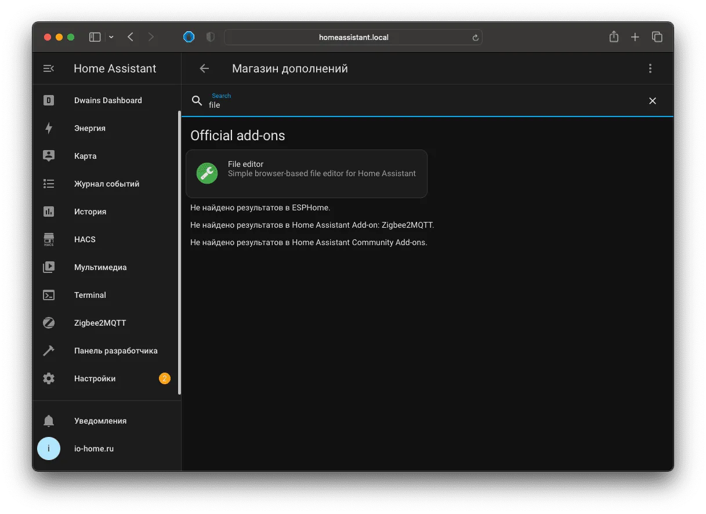Click the Панель разработчика hammer icon
This screenshot has height=514, width=706.
tap(49, 351)
